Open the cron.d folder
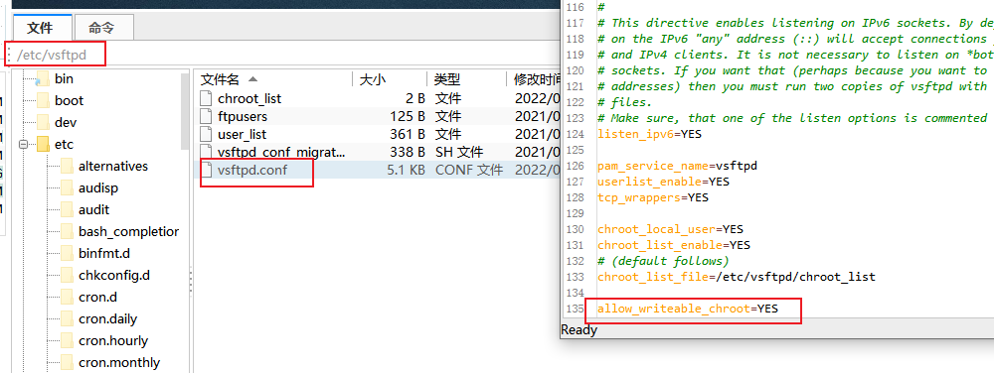Image resolution: width=994 pixels, height=373 pixels. click(x=97, y=298)
